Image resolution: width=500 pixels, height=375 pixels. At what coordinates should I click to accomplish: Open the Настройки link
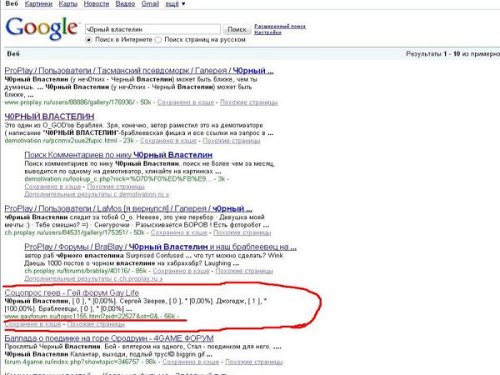tap(267, 32)
